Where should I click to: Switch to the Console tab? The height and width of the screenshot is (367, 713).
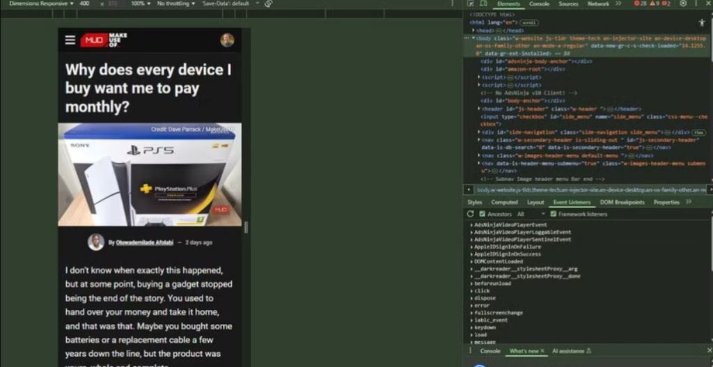pos(539,3)
